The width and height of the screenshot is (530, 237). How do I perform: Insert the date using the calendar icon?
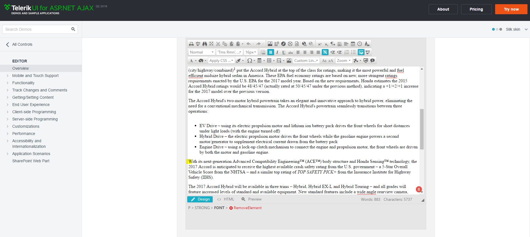(x=353, y=44)
